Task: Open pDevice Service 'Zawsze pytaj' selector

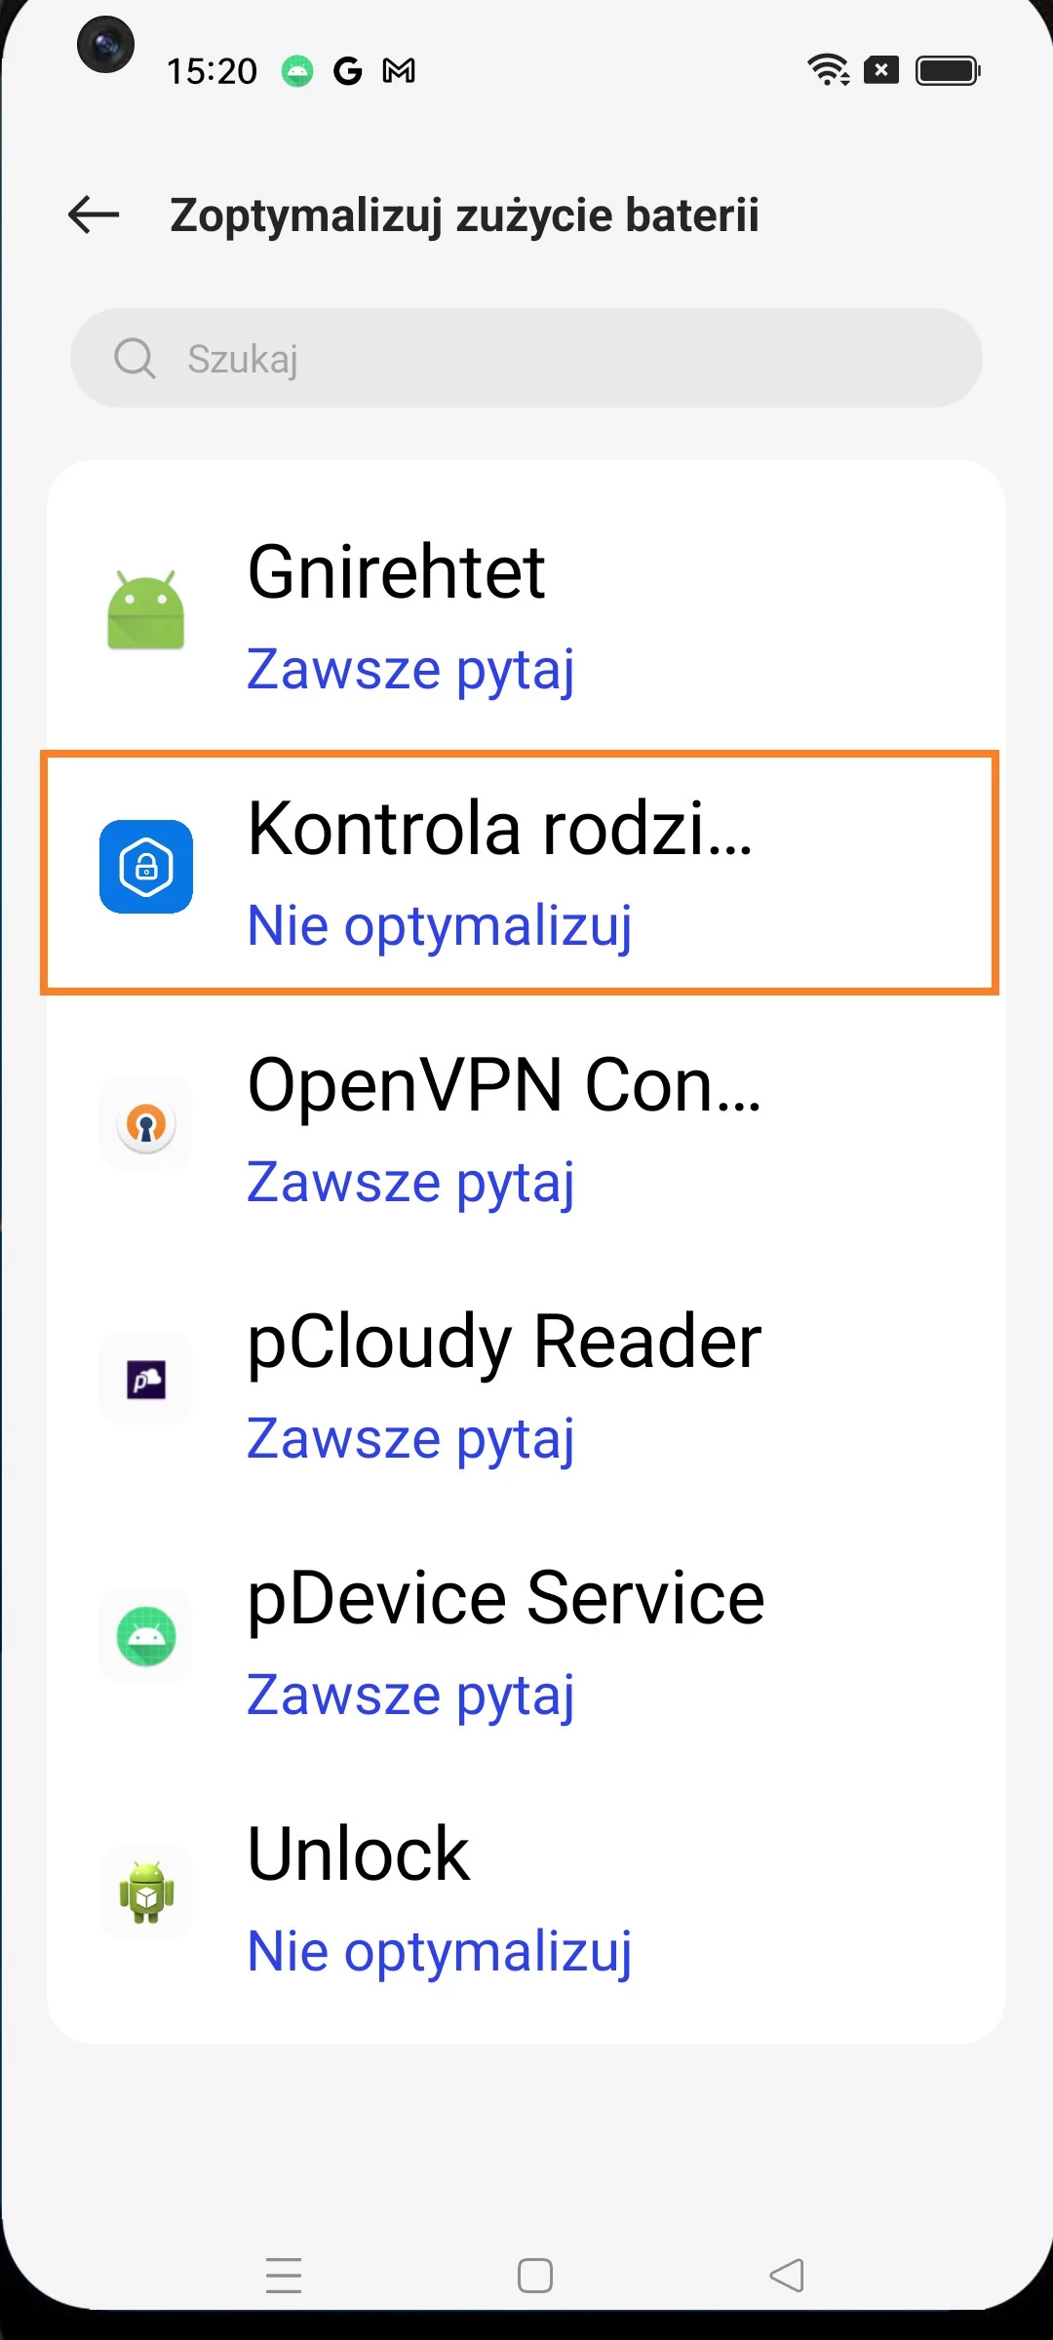Action: coord(410,1696)
